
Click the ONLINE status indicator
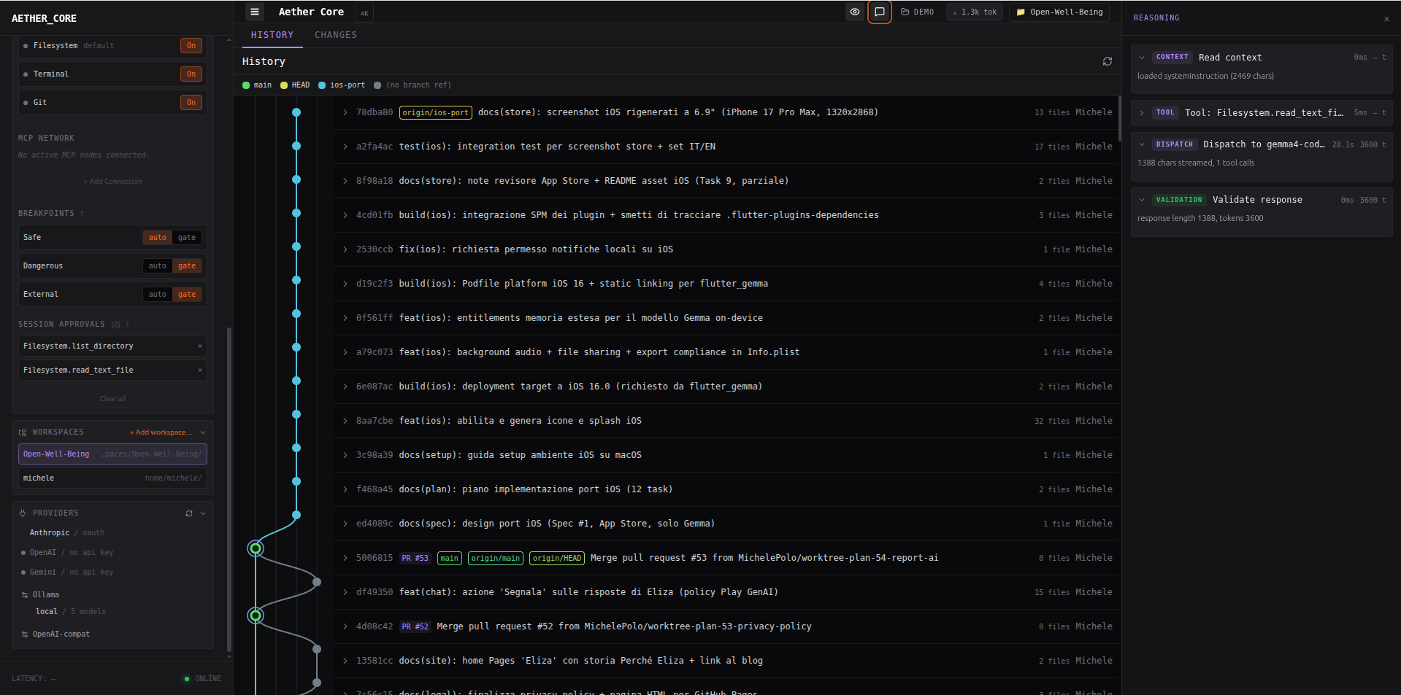pos(203,679)
